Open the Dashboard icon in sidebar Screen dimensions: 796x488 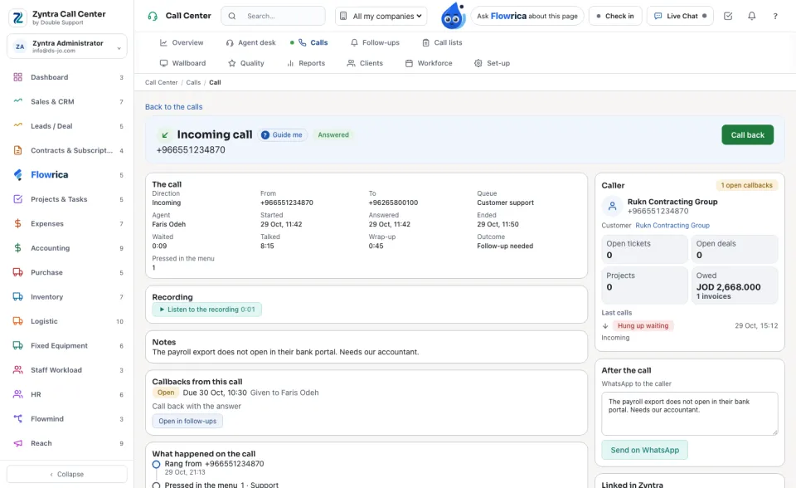(17, 77)
